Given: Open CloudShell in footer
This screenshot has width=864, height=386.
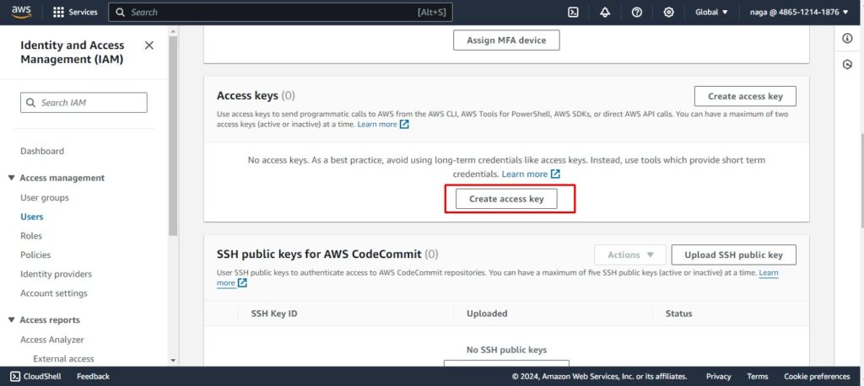Looking at the screenshot, I should (x=35, y=377).
